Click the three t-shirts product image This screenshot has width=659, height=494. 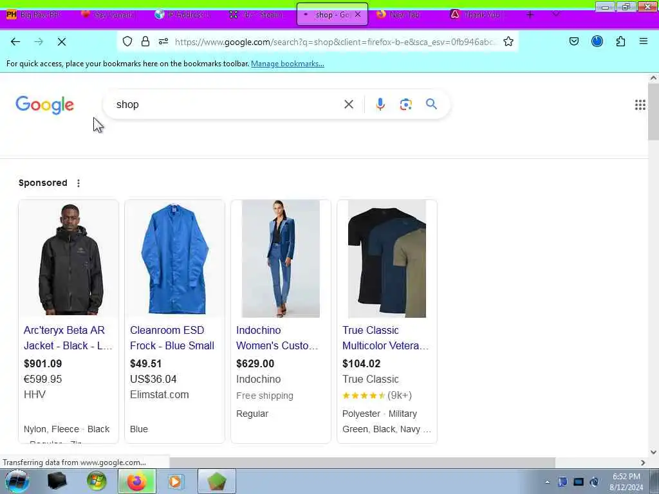387,259
